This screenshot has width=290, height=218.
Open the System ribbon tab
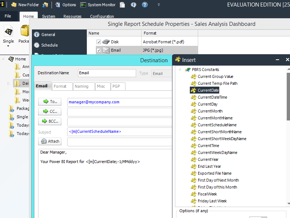49,16
